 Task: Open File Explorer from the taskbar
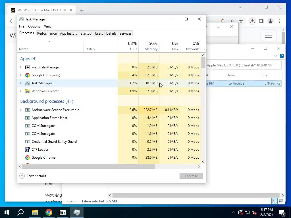click(x=35, y=212)
